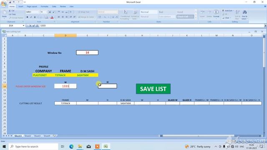Increase font size with Grow Font
Viewport: 267px width, 150px height.
tap(50, 12)
